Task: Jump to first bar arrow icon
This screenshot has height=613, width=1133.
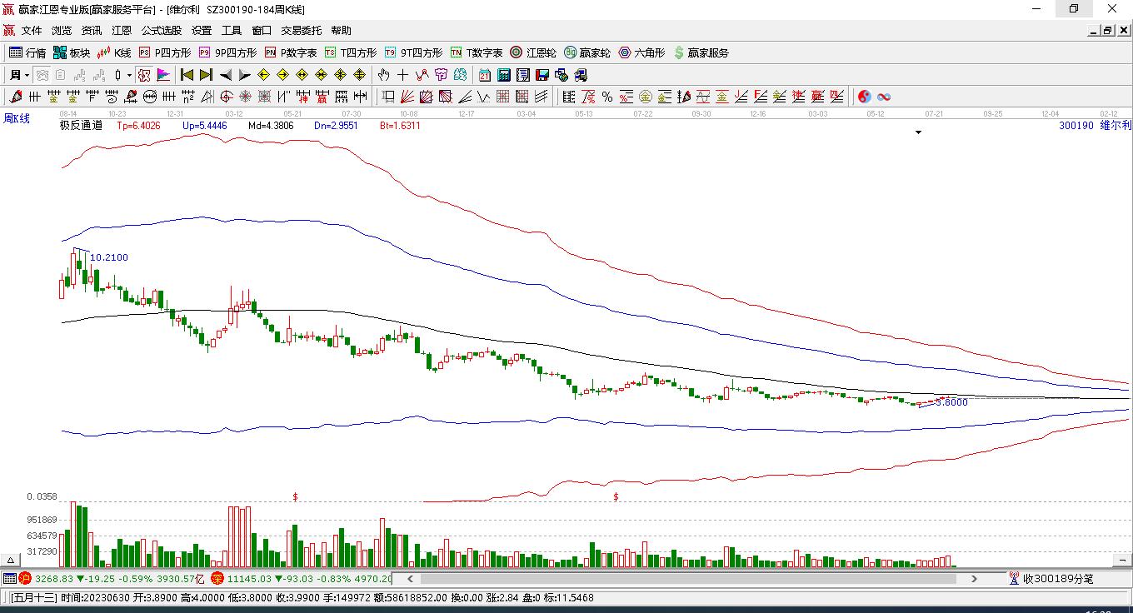Action: [187, 75]
